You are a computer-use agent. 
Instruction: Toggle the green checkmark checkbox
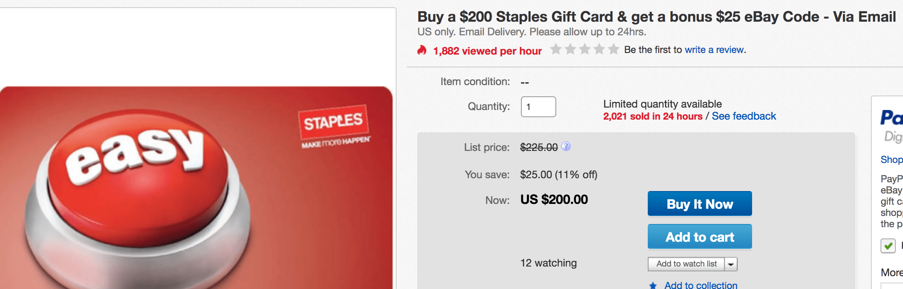[888, 245]
